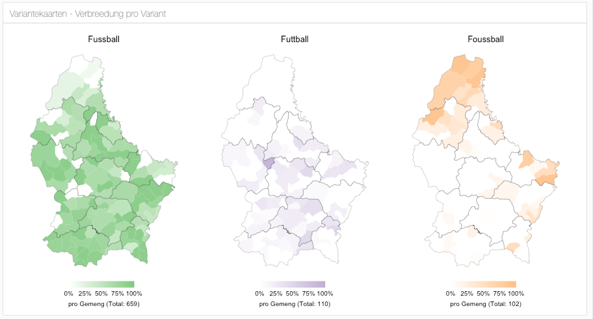Click the 100% label under Foussball legend
The height and width of the screenshot is (319, 593).
point(516,294)
